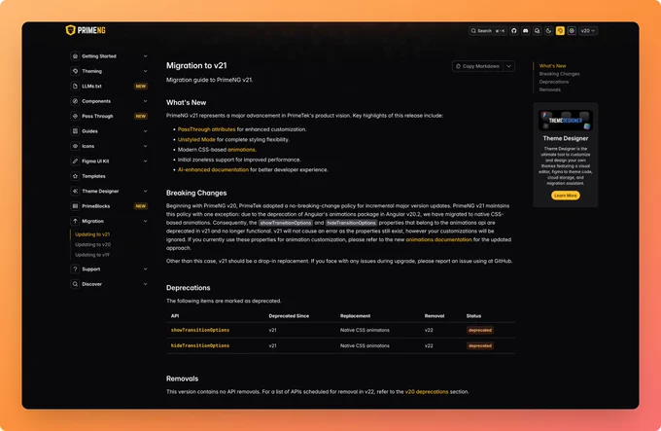Click the Theming palette icon in the sidebar
This screenshot has height=431, width=661.
[x=75, y=71]
